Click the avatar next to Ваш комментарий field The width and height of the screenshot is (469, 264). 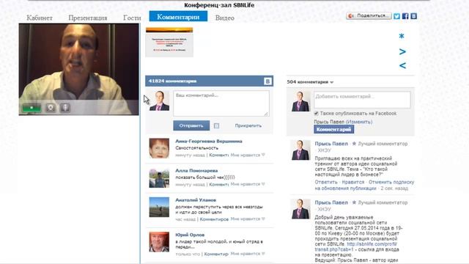click(x=159, y=101)
